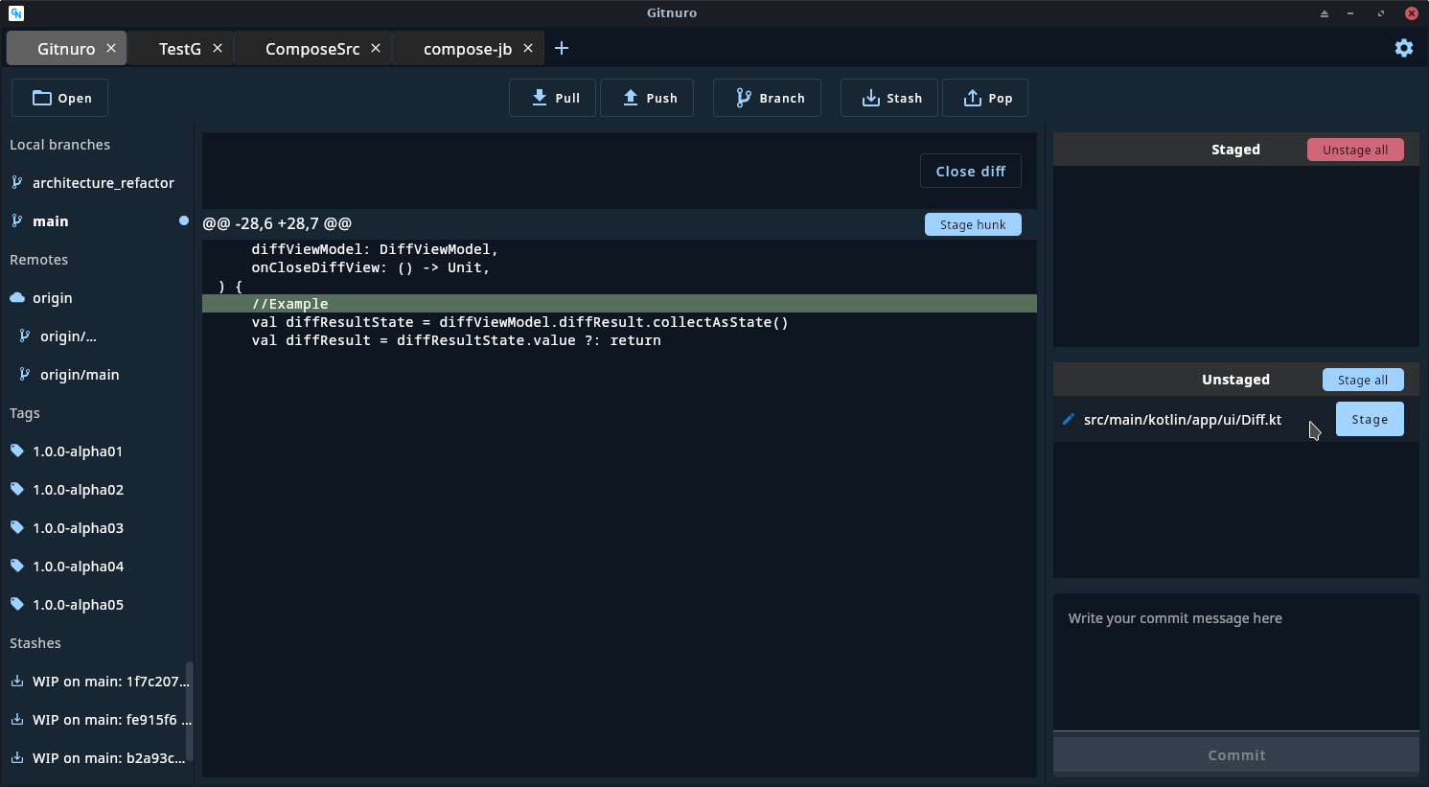Click the architecture_refactor branch icon

pos(16,182)
